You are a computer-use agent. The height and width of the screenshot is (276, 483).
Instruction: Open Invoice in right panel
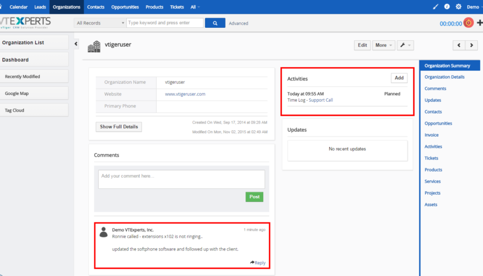[x=431, y=135]
